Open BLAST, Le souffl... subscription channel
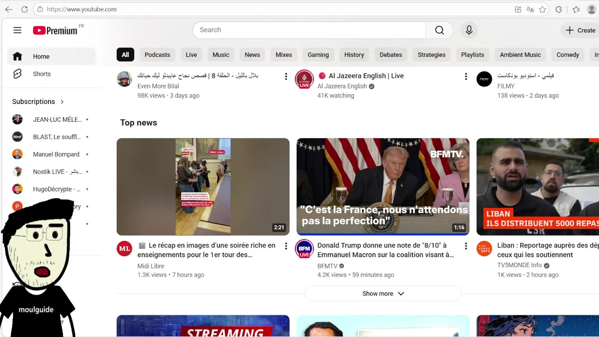Screen dimensions: 599x337 pyautogui.click(x=51, y=137)
